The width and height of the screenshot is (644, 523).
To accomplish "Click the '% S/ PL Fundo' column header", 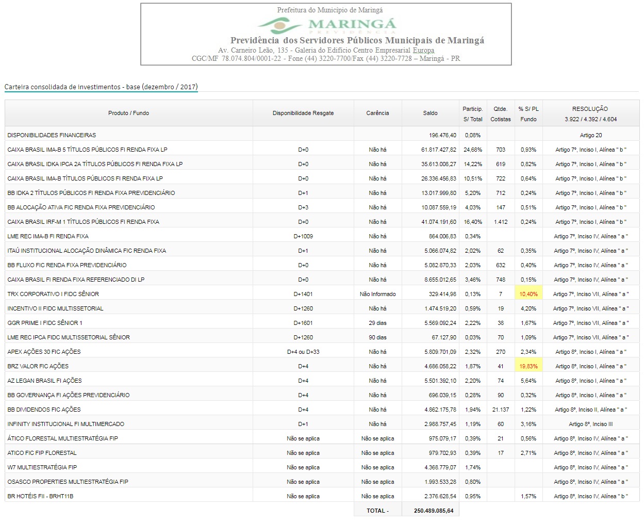I will 528,114.
